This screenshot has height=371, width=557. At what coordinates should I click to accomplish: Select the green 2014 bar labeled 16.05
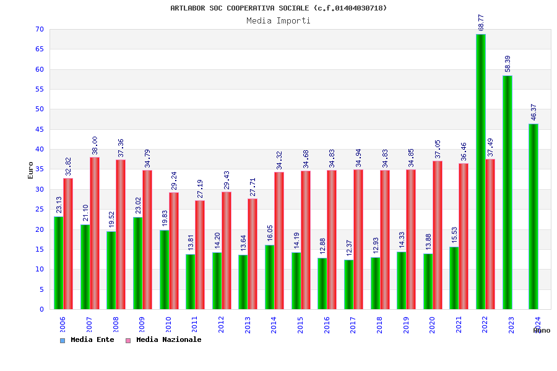[270, 277]
